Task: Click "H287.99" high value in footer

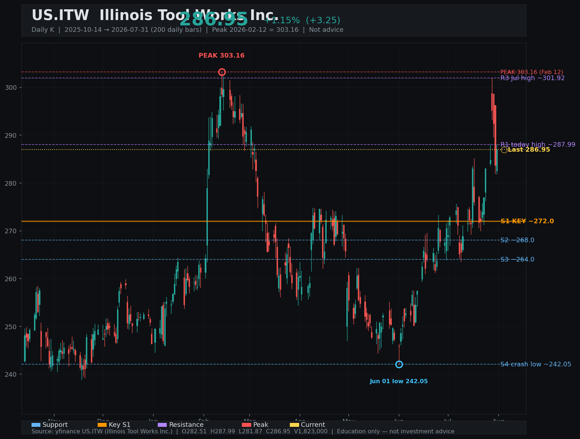Action: click(223, 431)
